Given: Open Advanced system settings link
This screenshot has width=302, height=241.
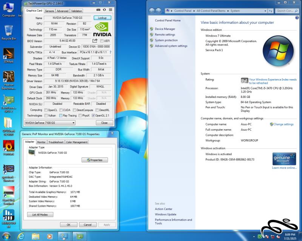Looking at the screenshot, I should click(x=171, y=46).
